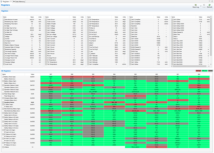Expand the Temp Range (high) row
This screenshot has height=153, width=214.
point(3,94)
